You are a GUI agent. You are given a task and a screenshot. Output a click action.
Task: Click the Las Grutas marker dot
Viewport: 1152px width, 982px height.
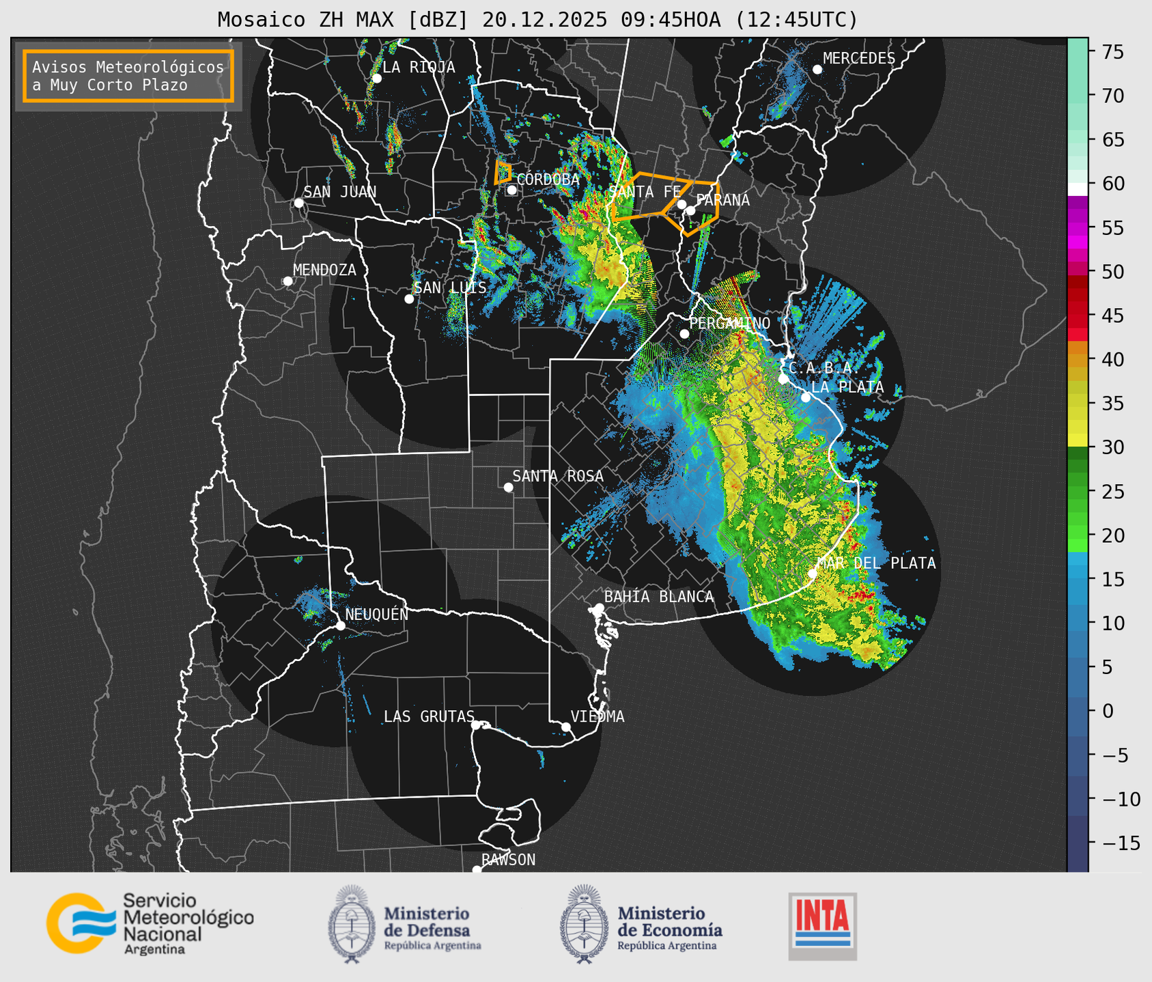pos(475,725)
